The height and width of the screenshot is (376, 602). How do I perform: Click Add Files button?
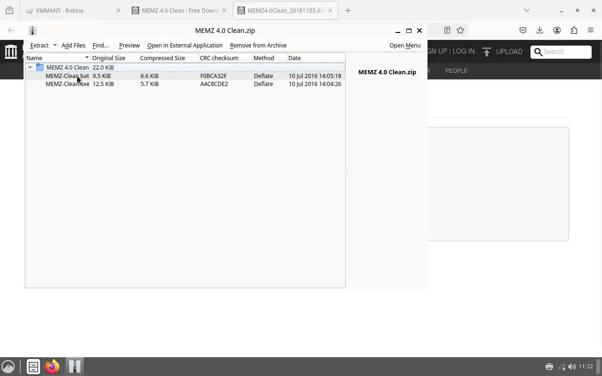73,45
